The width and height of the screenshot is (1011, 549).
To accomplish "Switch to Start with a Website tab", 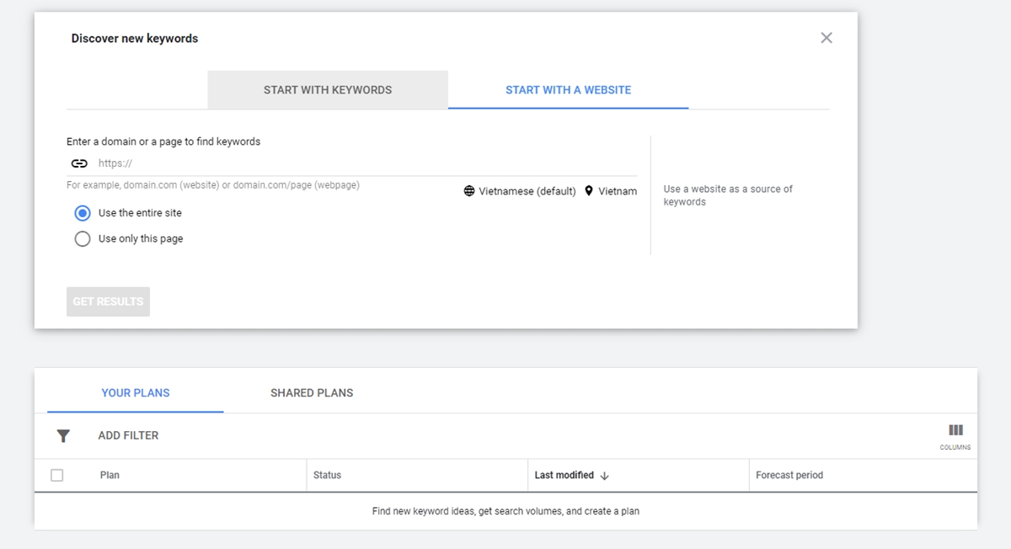I will [x=568, y=90].
